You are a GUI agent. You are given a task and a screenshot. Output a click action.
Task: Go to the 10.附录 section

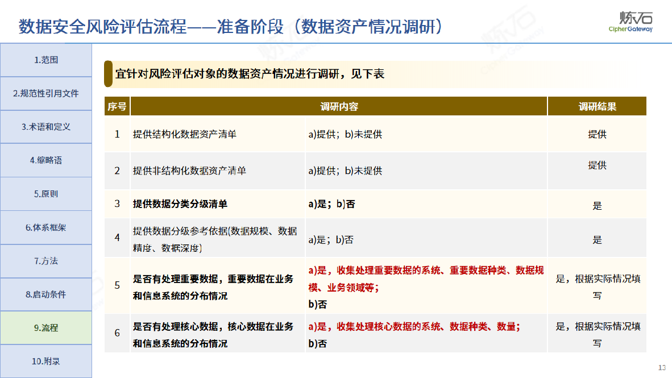pos(46,362)
